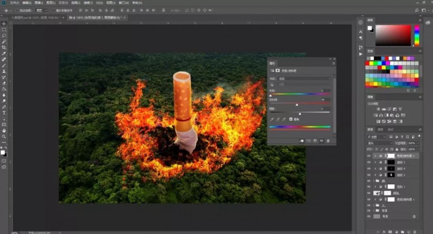
Task: Open the Color panel menu icon
Action: point(420,20)
